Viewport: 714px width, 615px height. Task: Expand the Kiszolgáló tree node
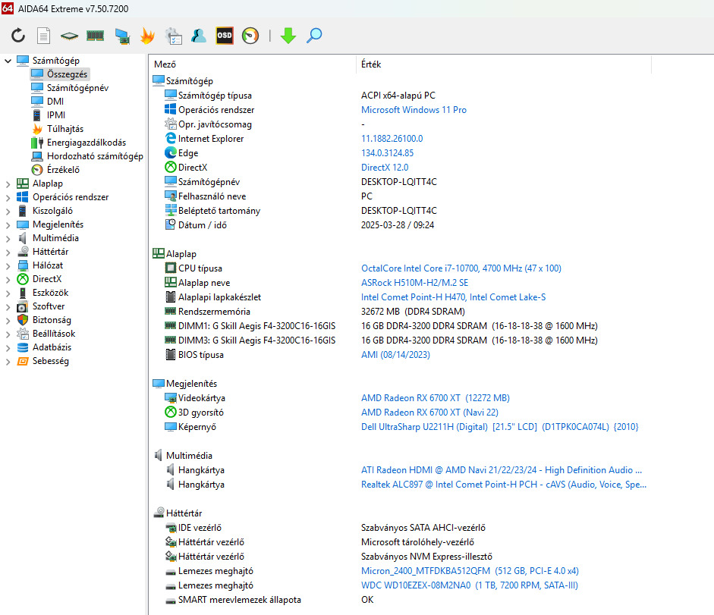coord(8,212)
